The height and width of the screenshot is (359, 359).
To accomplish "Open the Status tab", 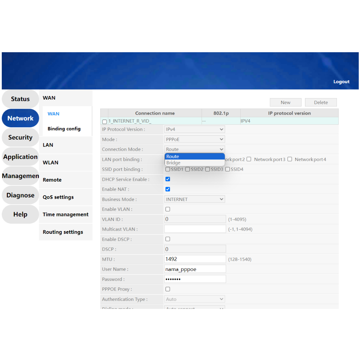I will coord(20,99).
